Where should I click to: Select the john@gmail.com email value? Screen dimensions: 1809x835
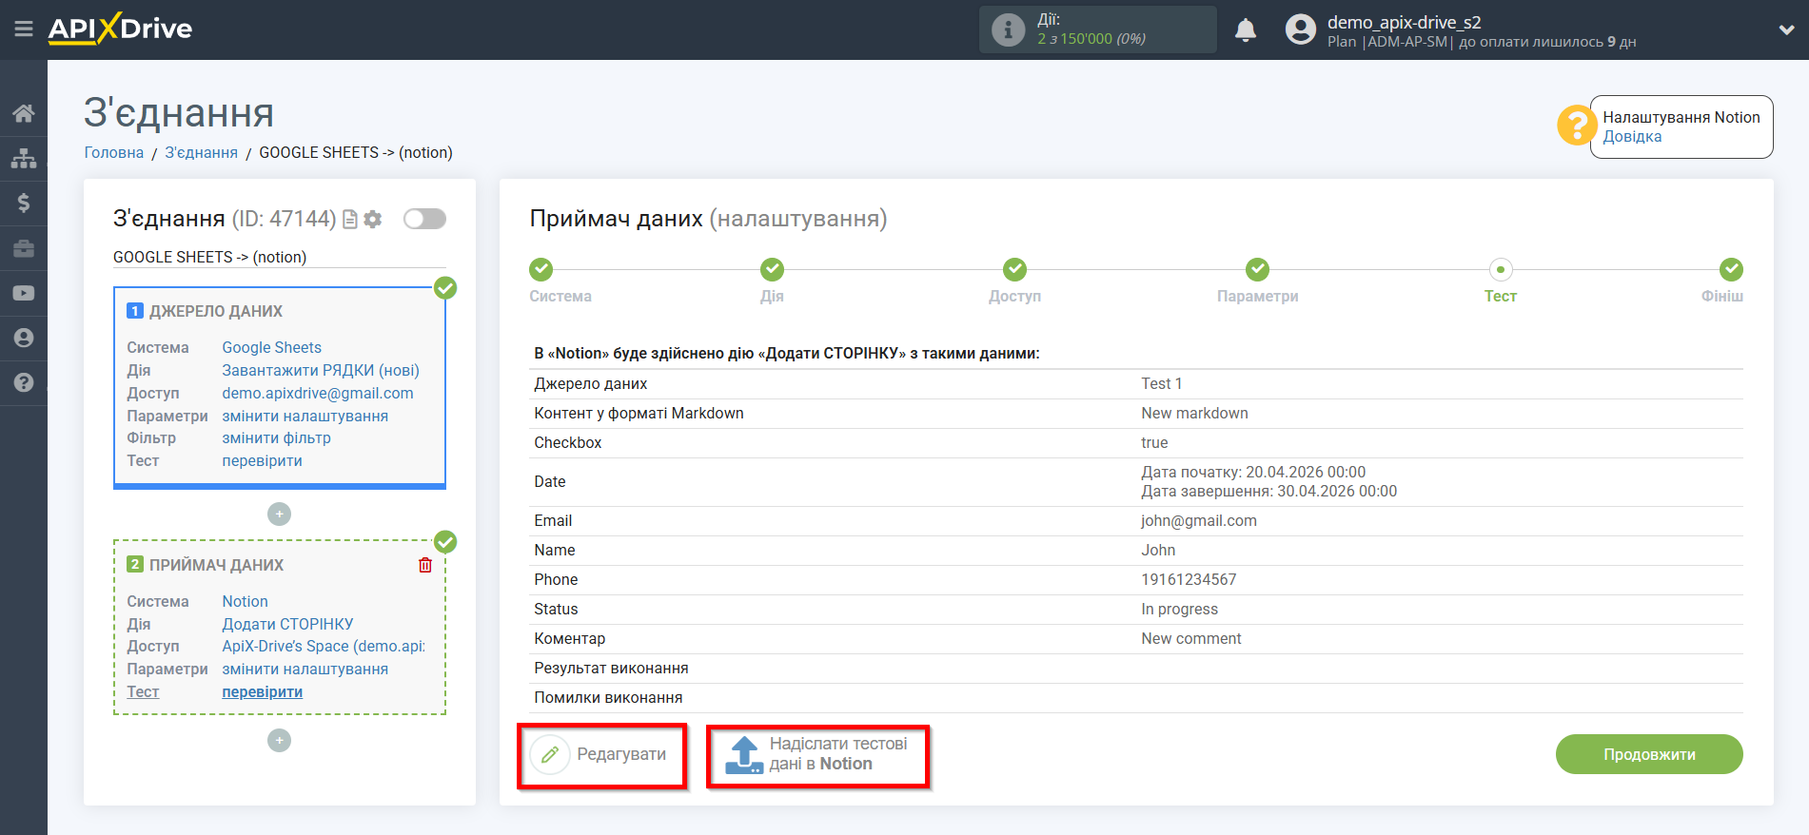1199,521
